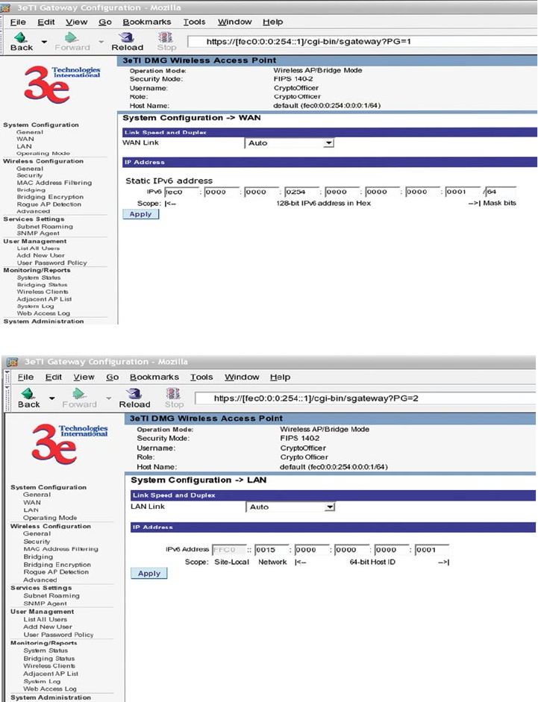Open Bookmarks menu in top window

147,22
